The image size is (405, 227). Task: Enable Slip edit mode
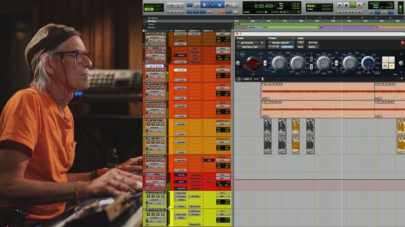pos(149,9)
